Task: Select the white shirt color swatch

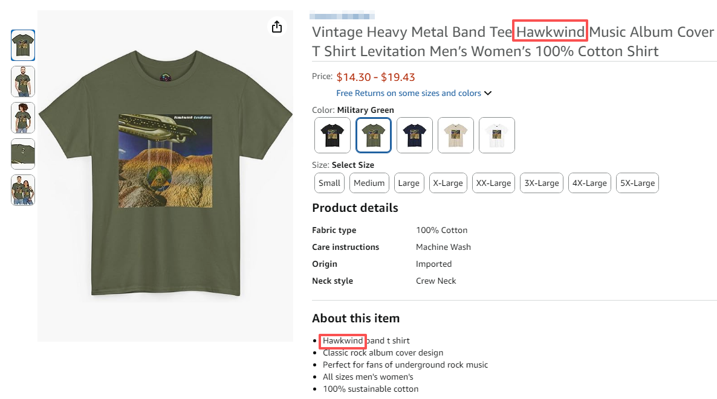Action: pyautogui.click(x=497, y=135)
